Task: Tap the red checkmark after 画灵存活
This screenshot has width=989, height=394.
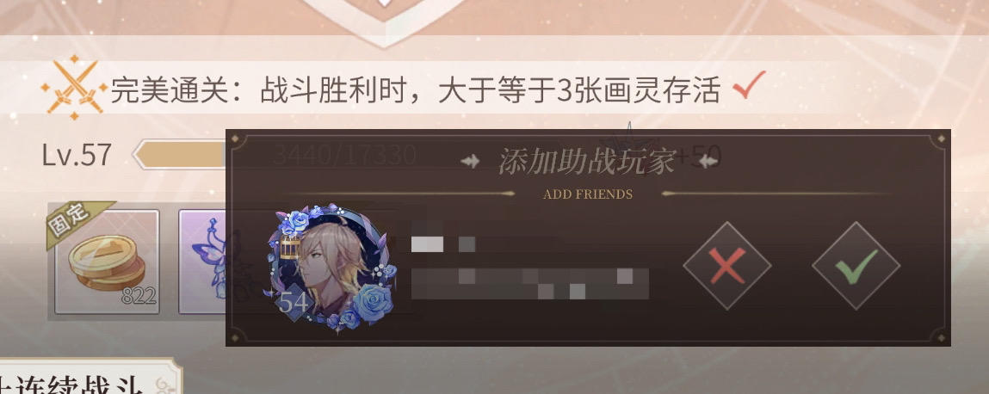Action: point(750,85)
